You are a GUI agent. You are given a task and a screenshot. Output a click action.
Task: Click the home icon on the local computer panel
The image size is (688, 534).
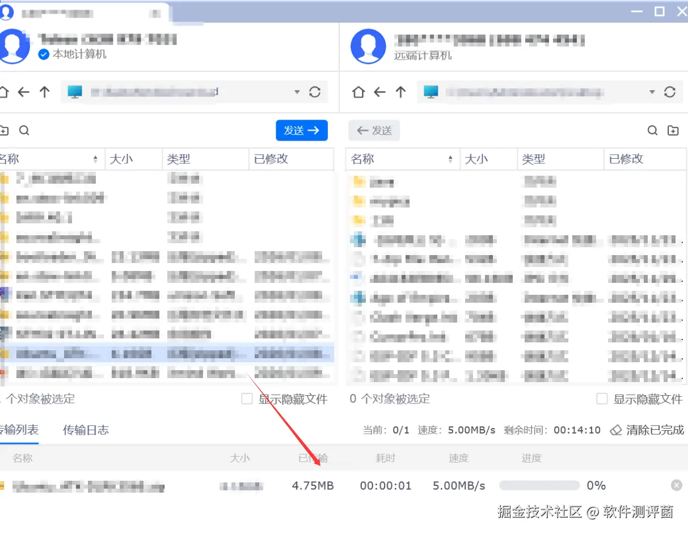click(5, 92)
